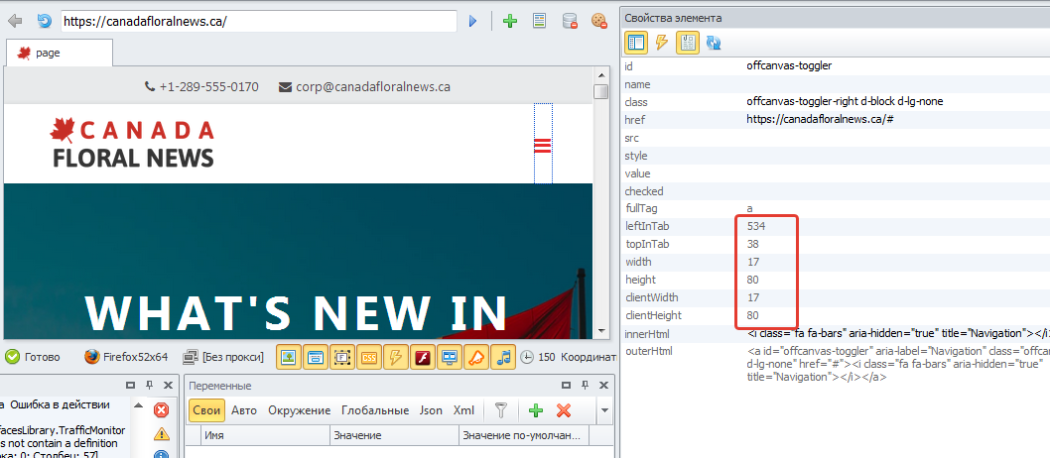The image size is (1050, 458).
Task: Click the class value offcanvas-toggler-right
Action: coord(846,102)
